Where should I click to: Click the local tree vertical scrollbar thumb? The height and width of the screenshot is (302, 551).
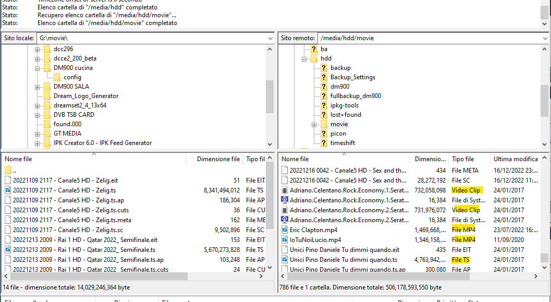pyautogui.click(x=270, y=96)
